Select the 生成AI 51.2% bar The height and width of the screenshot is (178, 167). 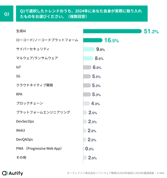112,31
